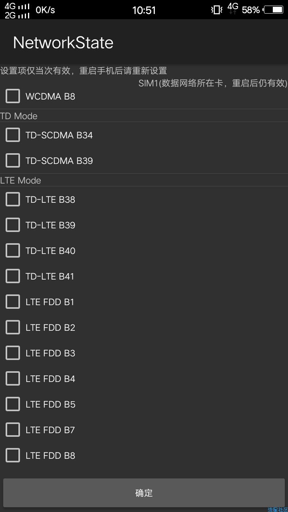Select TD-LTE B38 checkbox
This screenshot has height=512, width=288.
click(13, 199)
